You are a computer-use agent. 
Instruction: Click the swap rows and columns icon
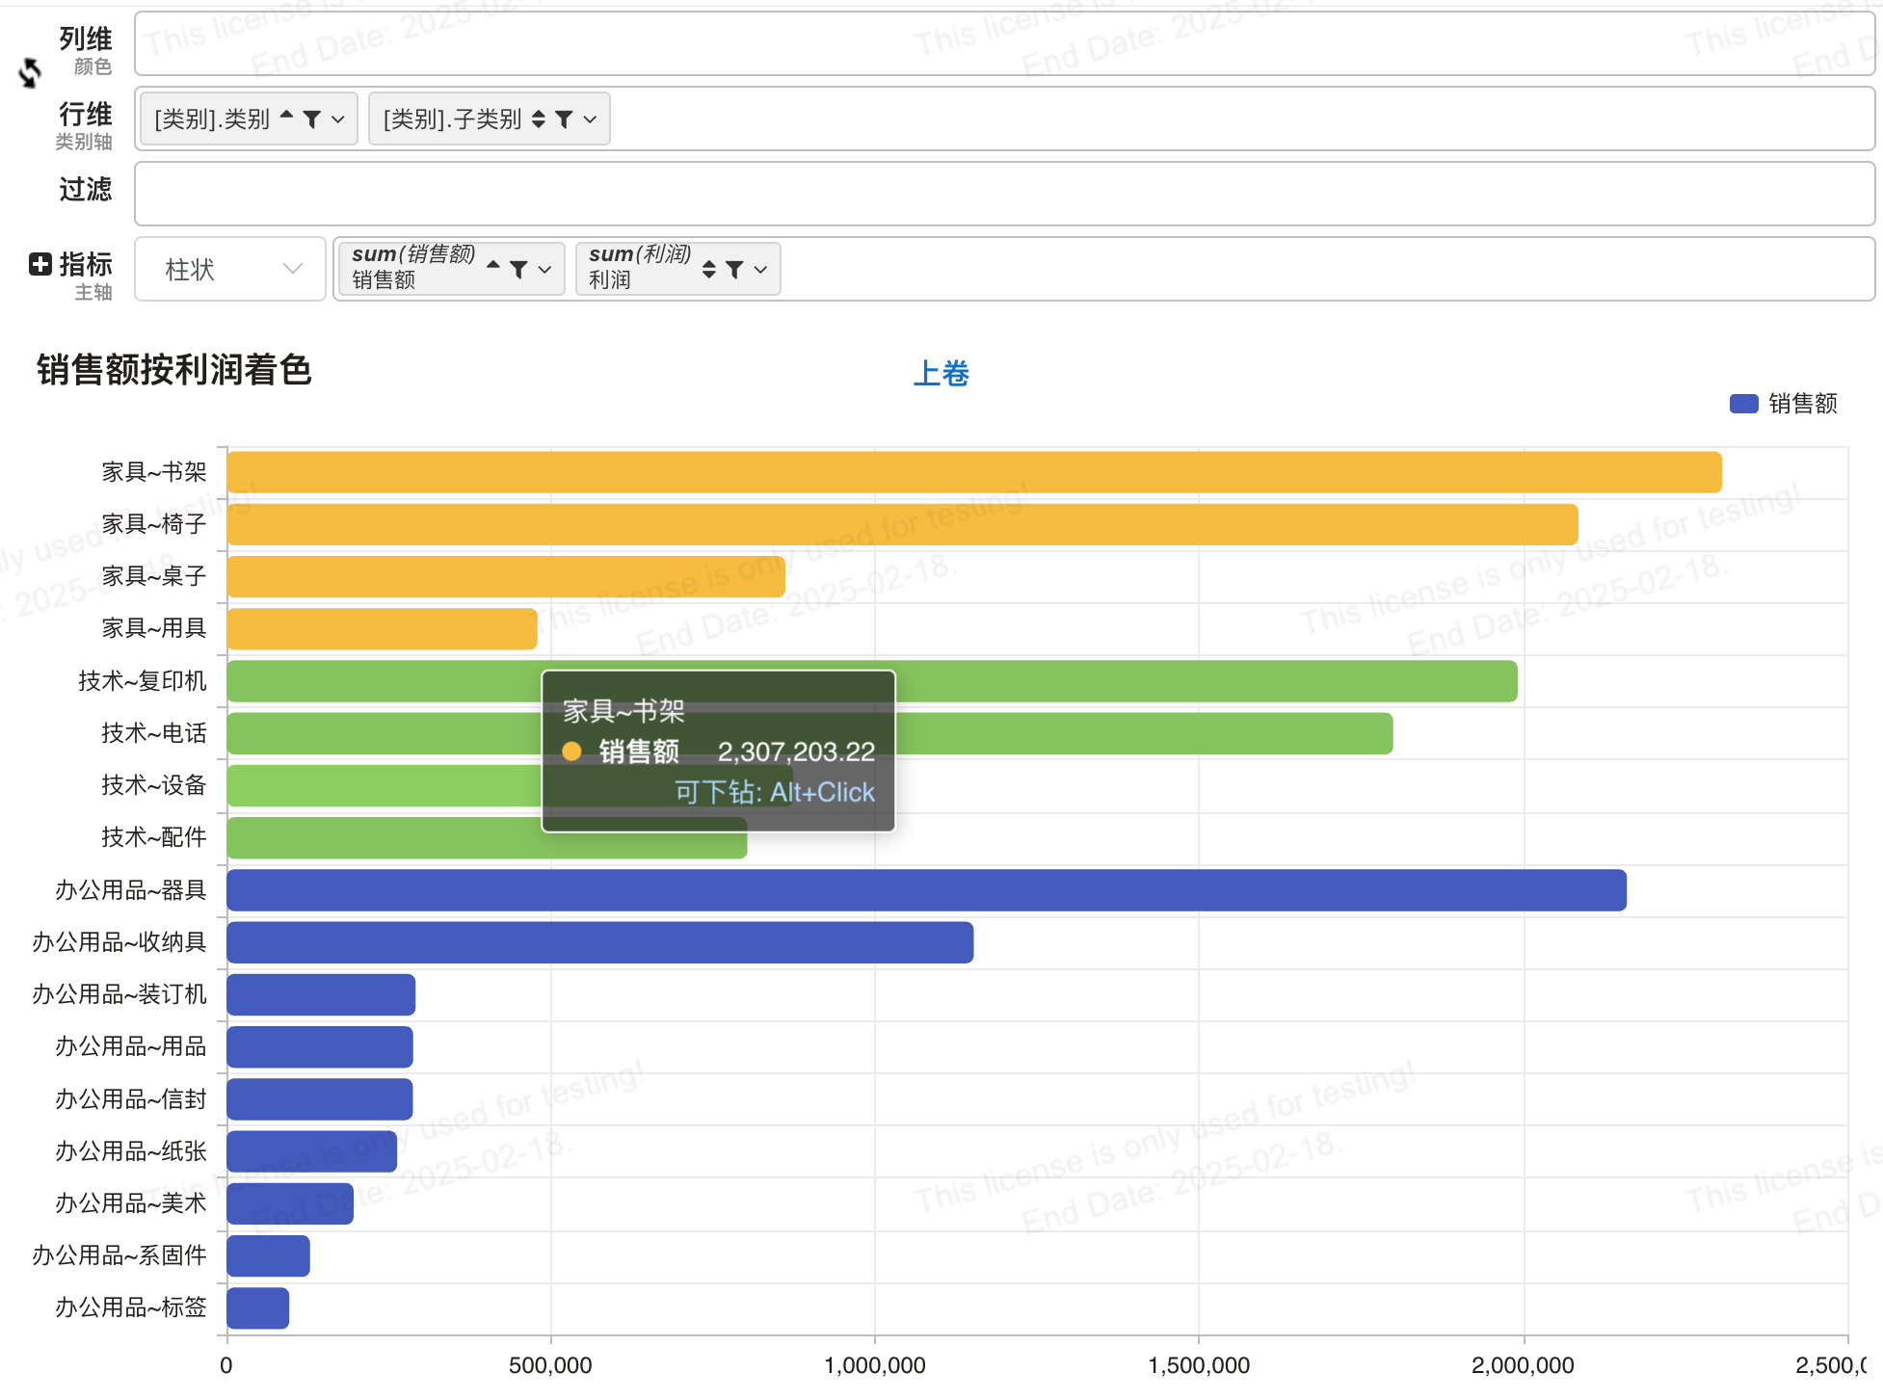click(30, 72)
